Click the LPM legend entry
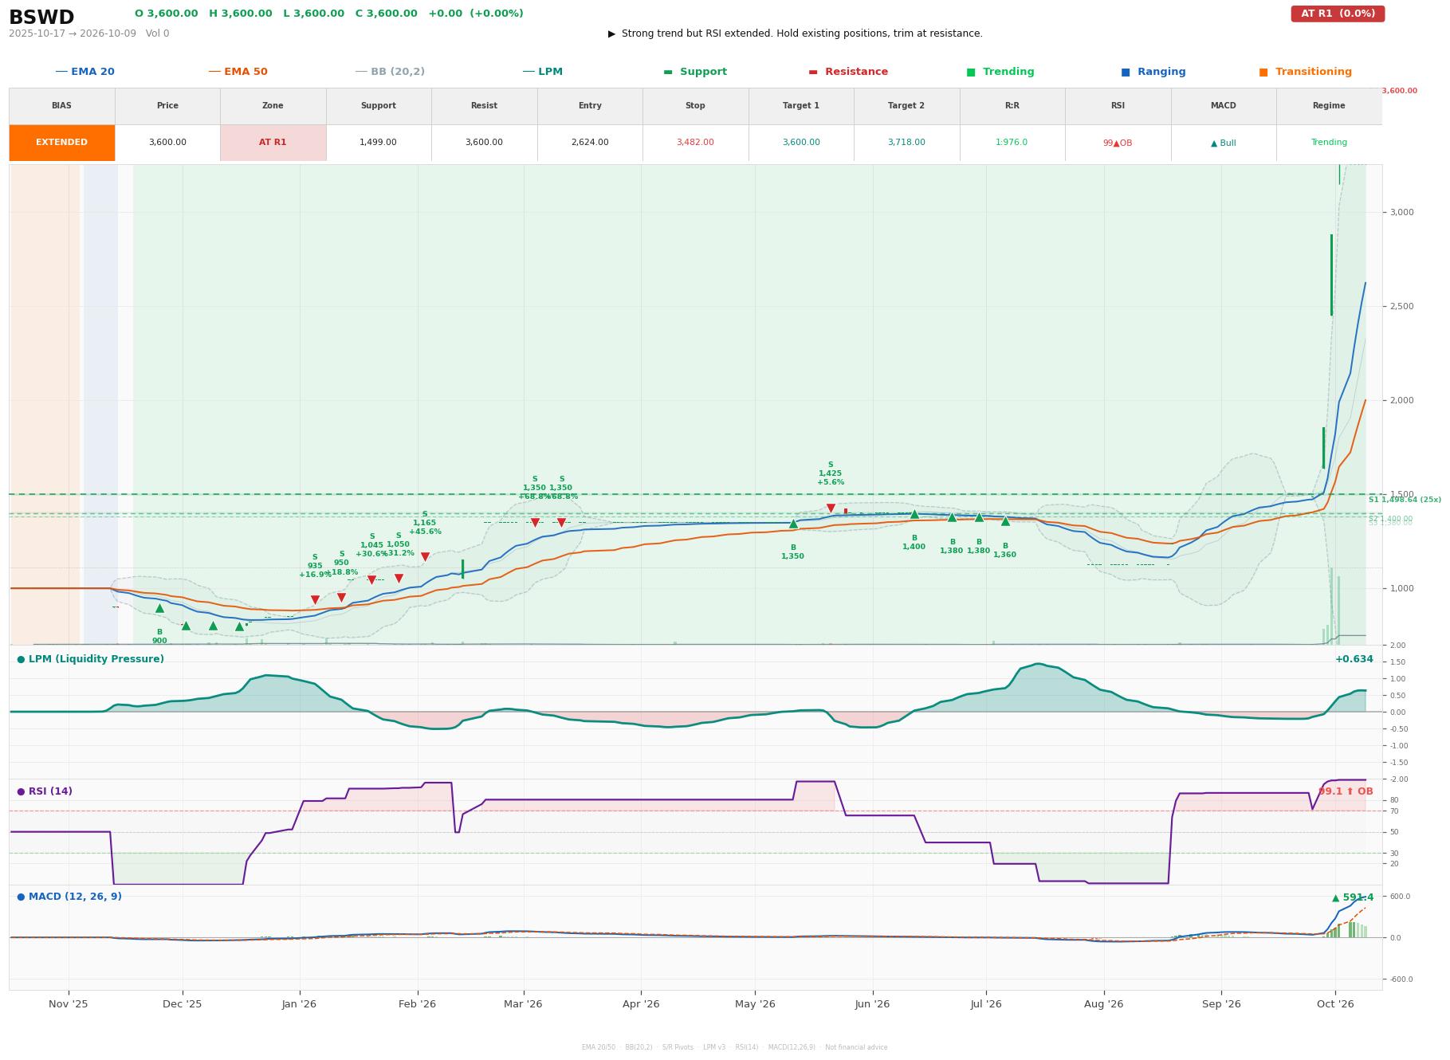 [x=542, y=72]
